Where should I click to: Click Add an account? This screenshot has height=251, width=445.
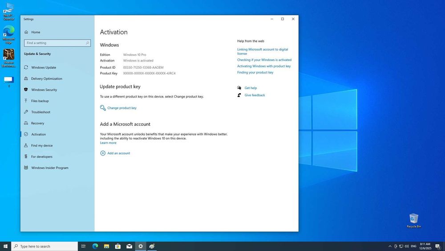point(115,153)
